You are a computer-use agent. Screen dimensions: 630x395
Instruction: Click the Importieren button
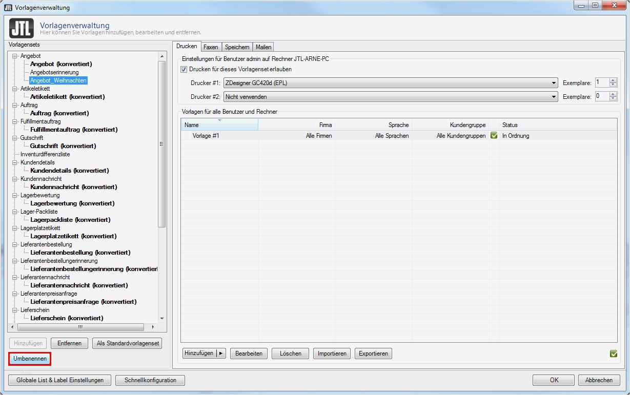pyautogui.click(x=332, y=354)
